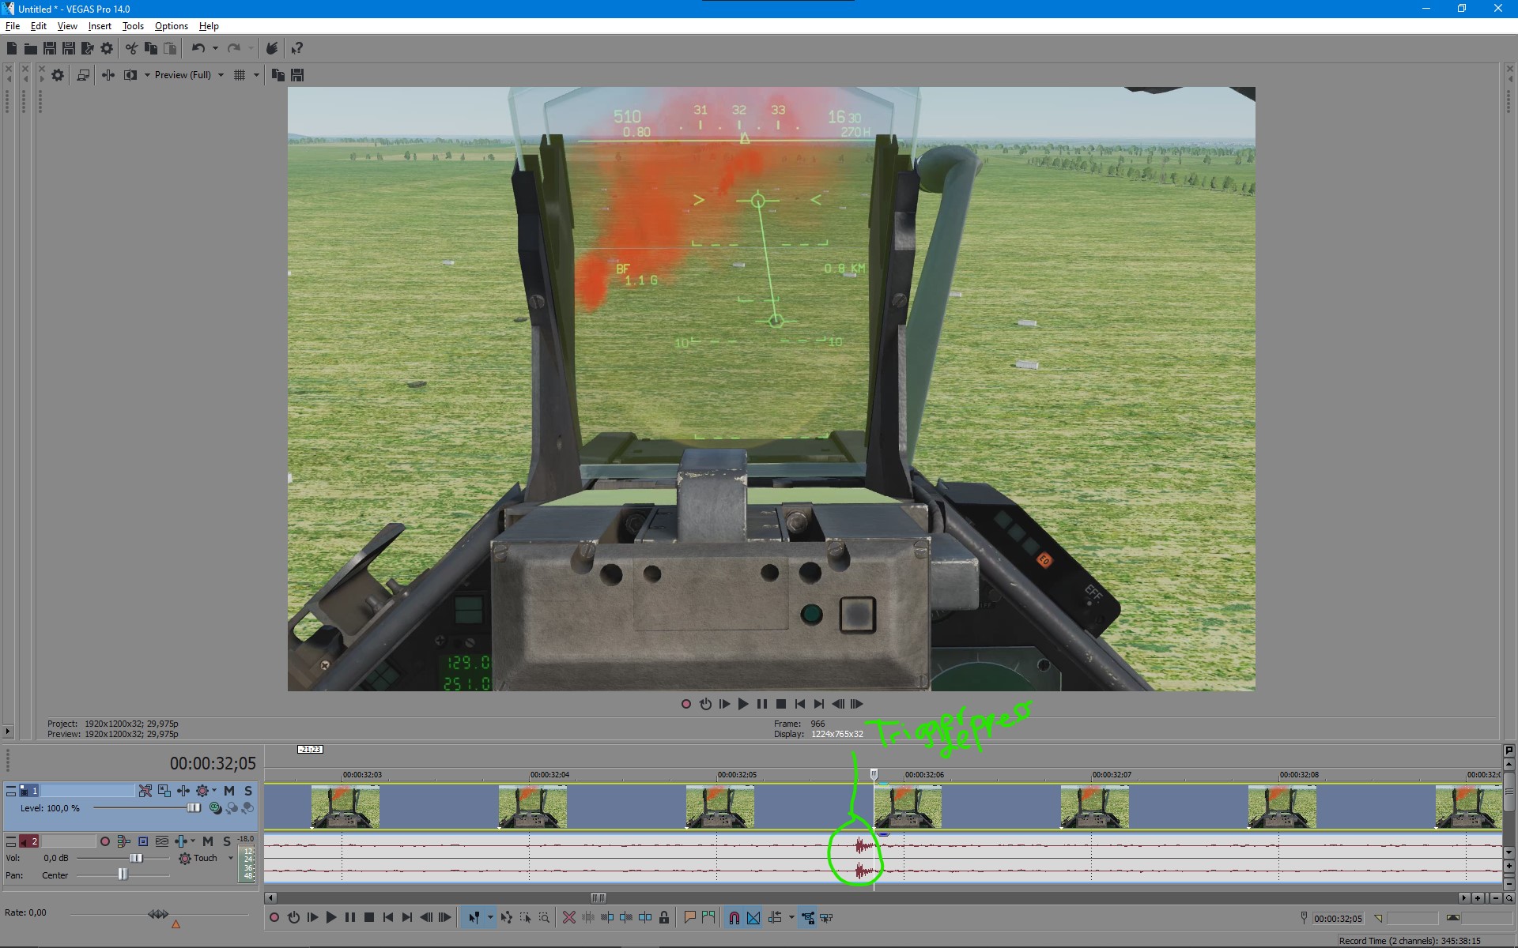Mute video track 1
The height and width of the screenshot is (948, 1518).
[x=229, y=791]
